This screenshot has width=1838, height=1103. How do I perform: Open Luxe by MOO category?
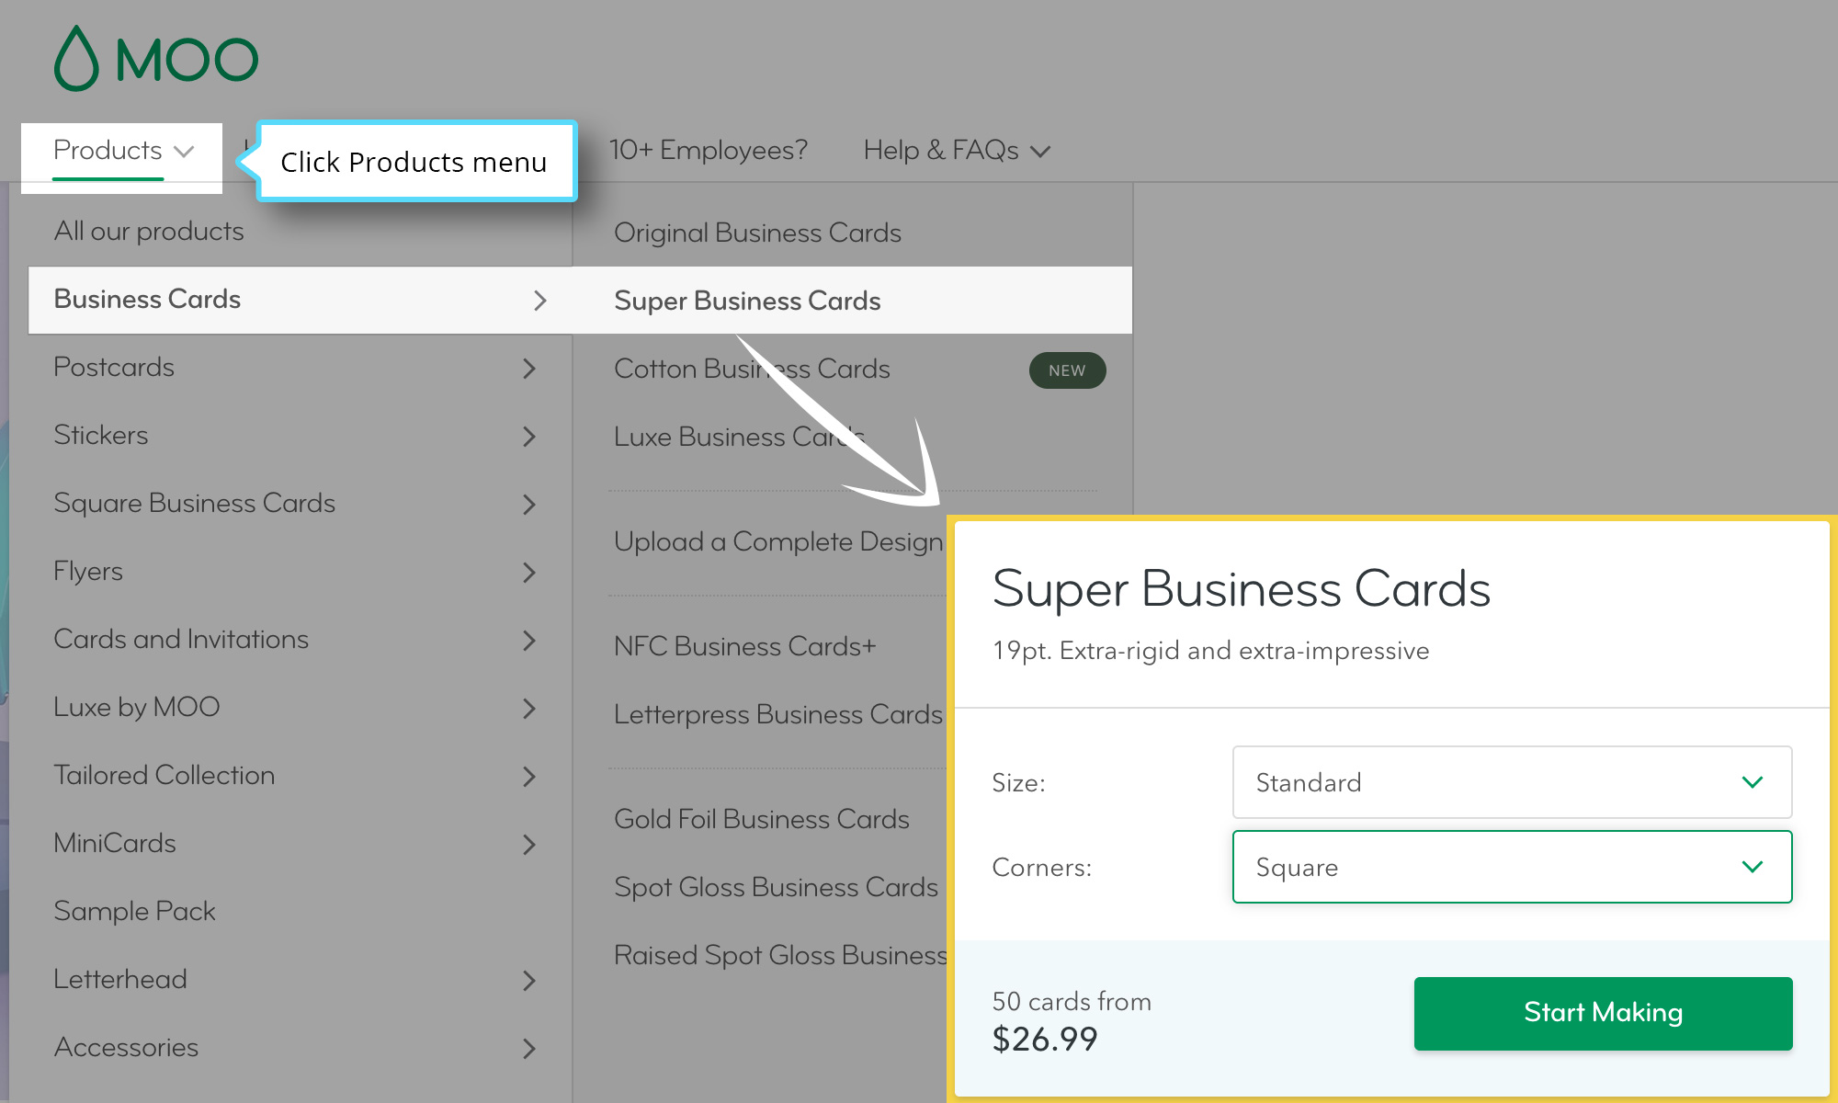137,707
